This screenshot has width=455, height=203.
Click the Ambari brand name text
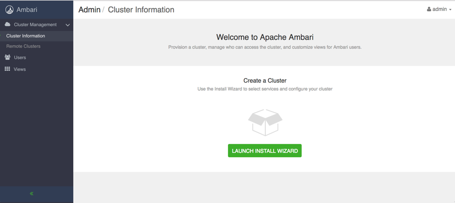tap(27, 10)
